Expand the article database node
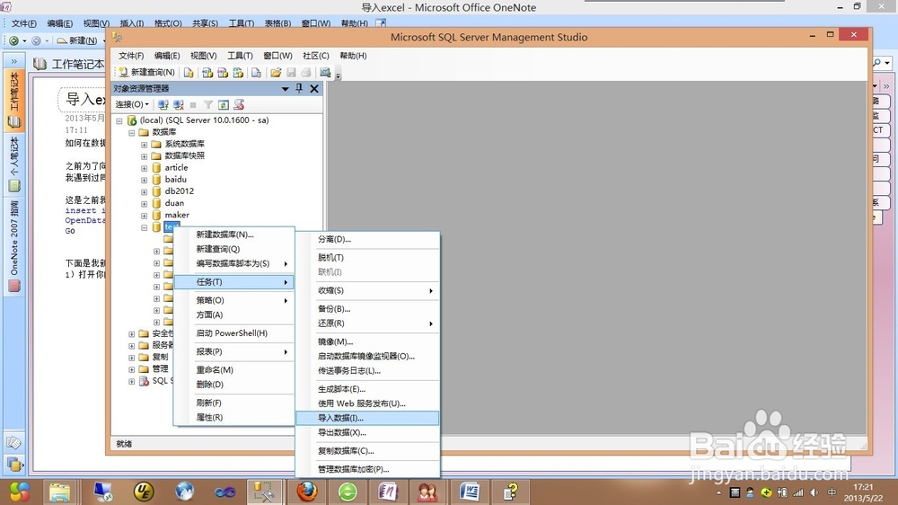 click(x=145, y=169)
